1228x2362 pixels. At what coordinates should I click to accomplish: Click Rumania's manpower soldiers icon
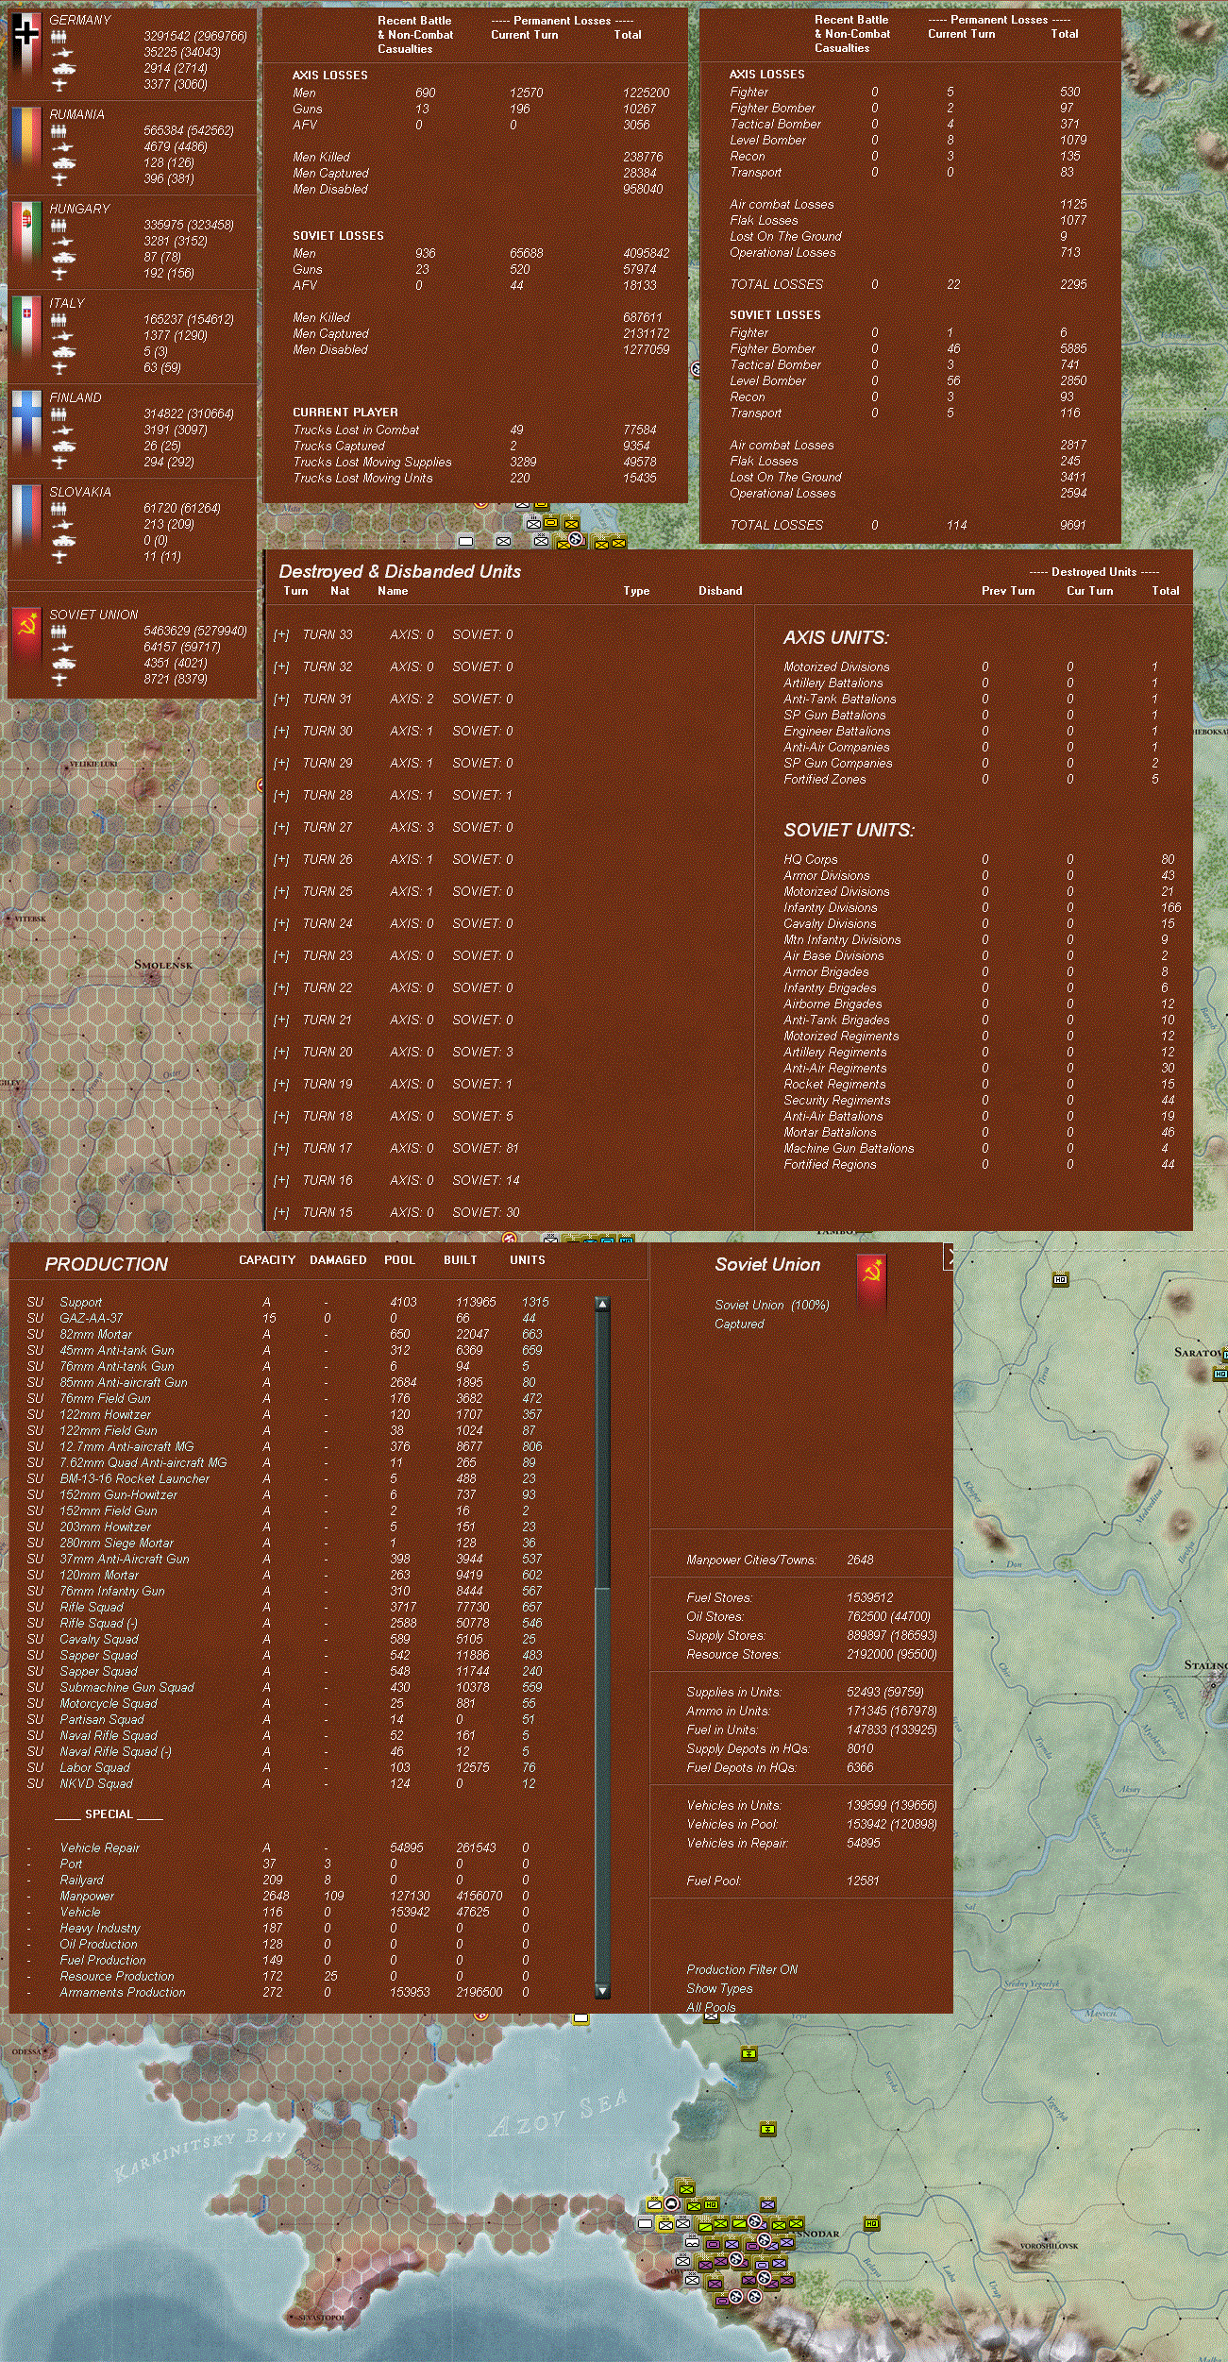click(59, 131)
